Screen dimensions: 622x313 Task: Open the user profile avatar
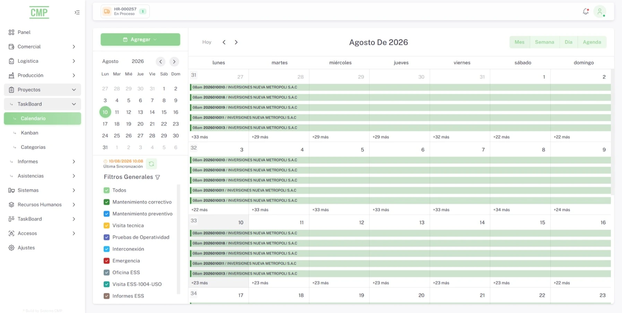[x=599, y=11]
